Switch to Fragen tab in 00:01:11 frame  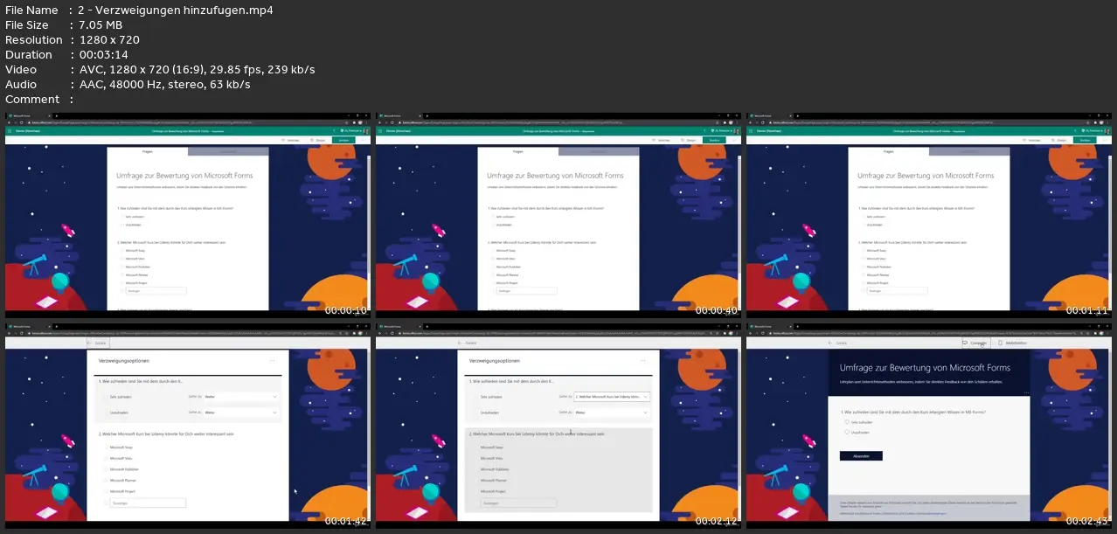(889, 151)
